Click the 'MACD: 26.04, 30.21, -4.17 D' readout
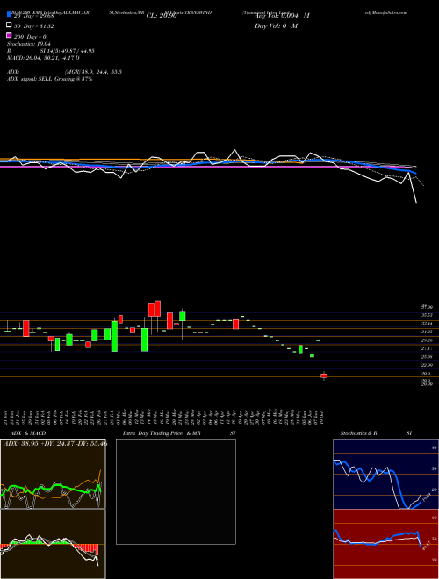Image resolution: width=439 pixels, height=579 pixels. (x=43, y=58)
